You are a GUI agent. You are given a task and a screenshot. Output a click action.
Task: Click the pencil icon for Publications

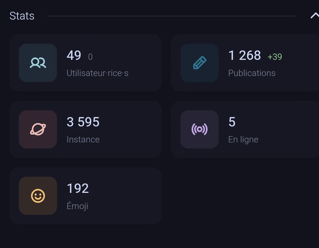pos(200,63)
